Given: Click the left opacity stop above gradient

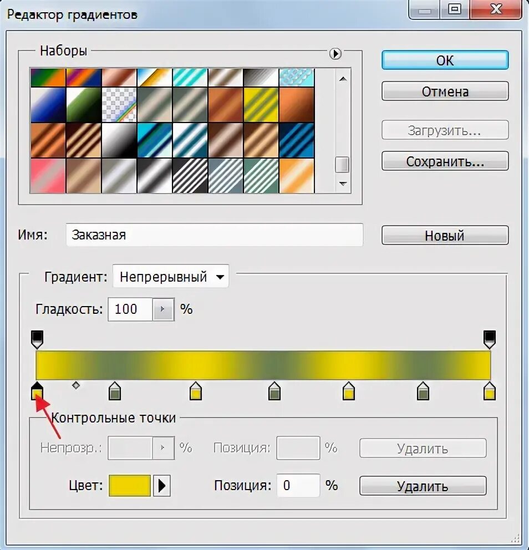Looking at the screenshot, I should (37, 339).
